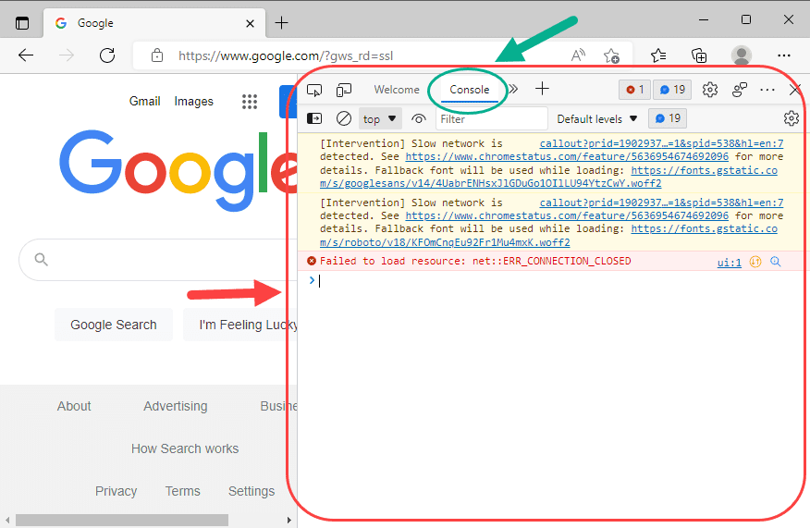Go forward in browser history
810x528 pixels.
coord(67,55)
